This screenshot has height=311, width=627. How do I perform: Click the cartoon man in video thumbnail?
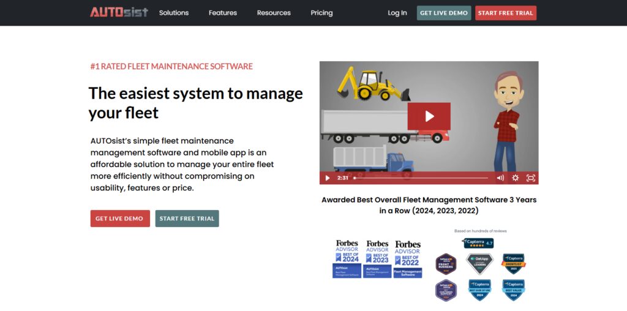506,122
